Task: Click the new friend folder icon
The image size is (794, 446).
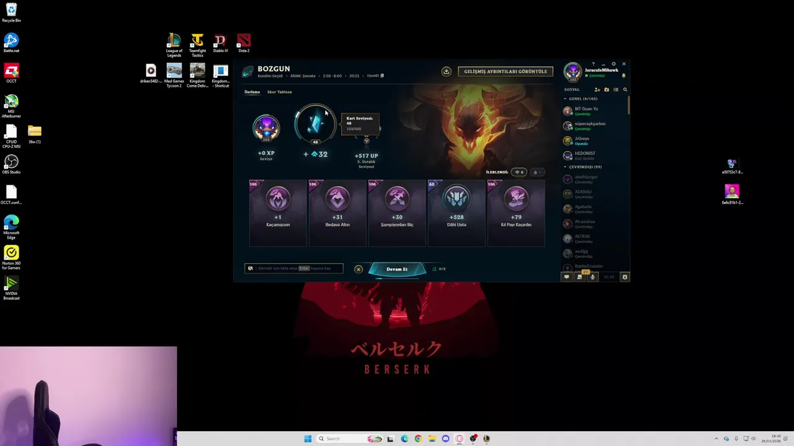Action: [607, 90]
